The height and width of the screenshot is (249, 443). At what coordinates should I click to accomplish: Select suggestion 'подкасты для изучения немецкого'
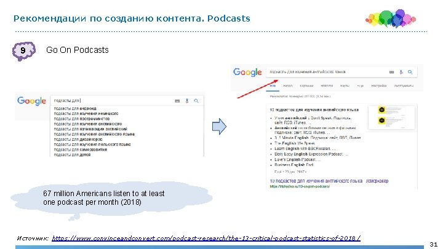[86, 114]
